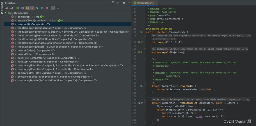Click overrides gutter icon on line 174
256x126 pixels.
(x=139, y=52)
